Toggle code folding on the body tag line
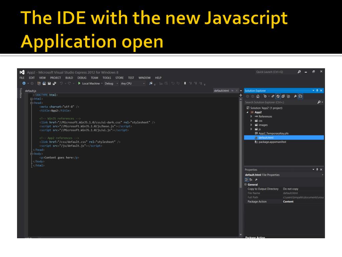342x257 pixels. coord(31,154)
